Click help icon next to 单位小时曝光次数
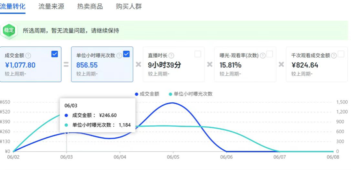 point(119,56)
